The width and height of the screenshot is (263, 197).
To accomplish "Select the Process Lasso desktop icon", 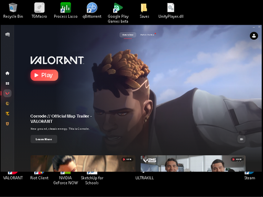I will (66, 11).
